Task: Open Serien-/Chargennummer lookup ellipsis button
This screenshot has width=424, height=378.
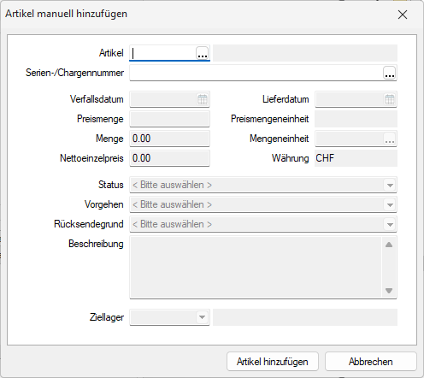Action: pos(389,73)
